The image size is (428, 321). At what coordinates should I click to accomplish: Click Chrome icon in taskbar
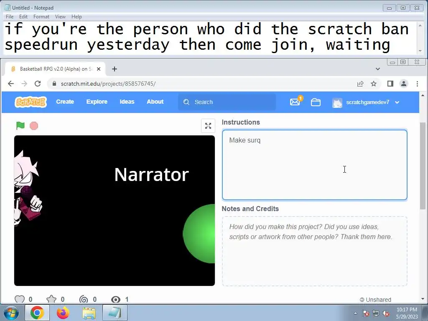tap(37, 313)
